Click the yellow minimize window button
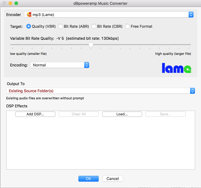The width and height of the screenshot is (201, 188). (10, 3)
